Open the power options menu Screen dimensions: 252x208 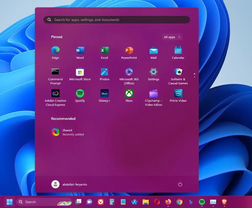click(x=180, y=184)
